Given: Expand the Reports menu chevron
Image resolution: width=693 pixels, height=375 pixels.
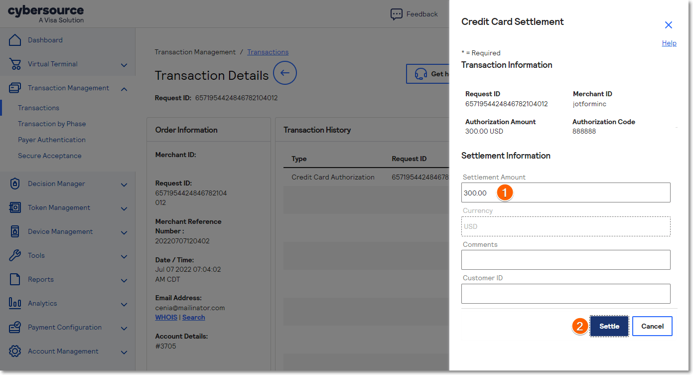Looking at the screenshot, I should 124,280.
